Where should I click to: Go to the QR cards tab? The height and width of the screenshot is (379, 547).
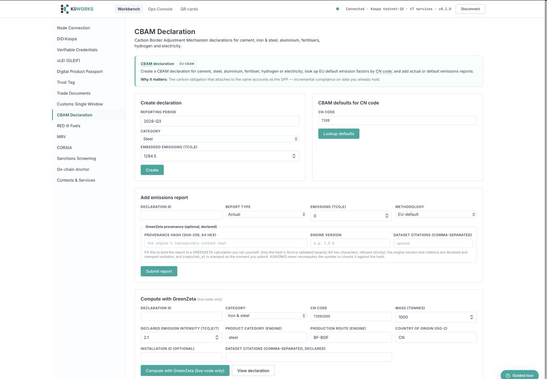(189, 9)
